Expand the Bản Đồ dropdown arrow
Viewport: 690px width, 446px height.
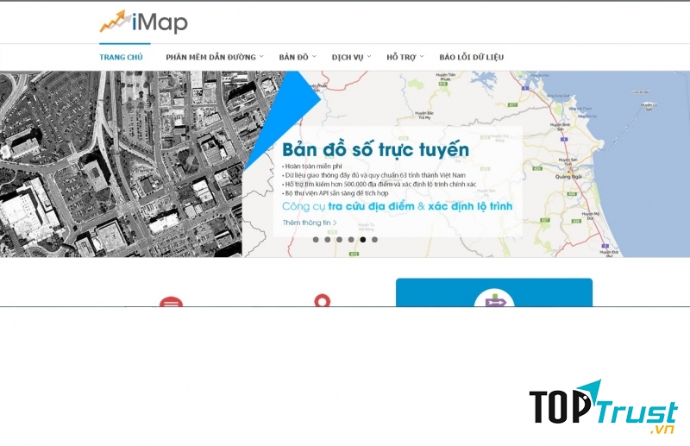pyautogui.click(x=314, y=56)
